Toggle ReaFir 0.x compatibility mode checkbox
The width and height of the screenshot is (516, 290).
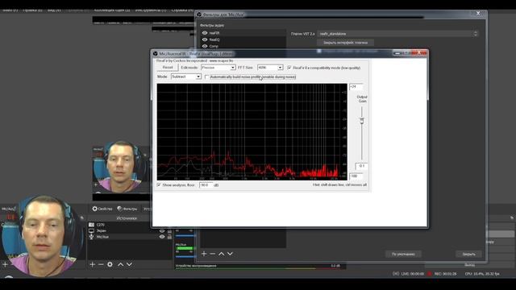pos(289,68)
